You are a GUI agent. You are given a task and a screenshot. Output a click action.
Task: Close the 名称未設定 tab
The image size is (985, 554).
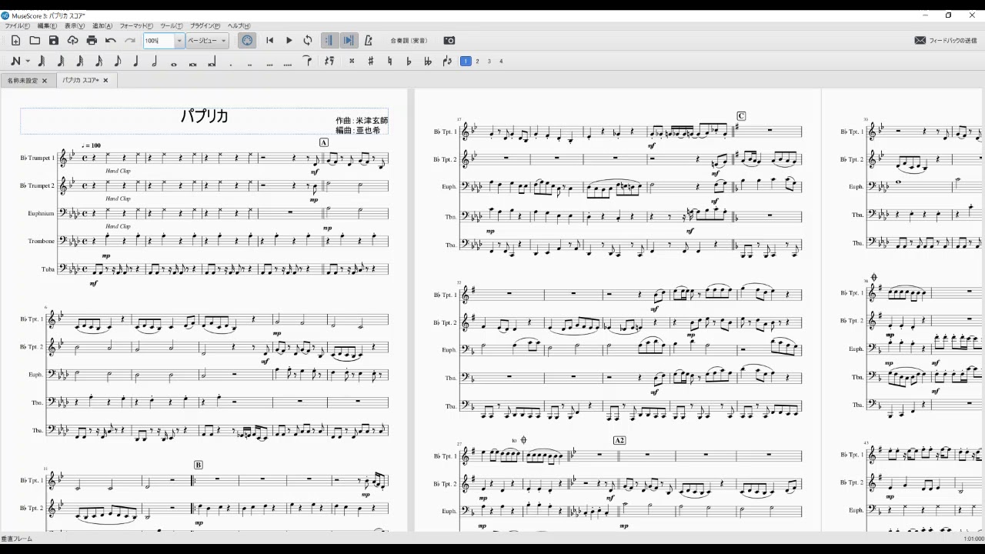pyautogui.click(x=45, y=81)
